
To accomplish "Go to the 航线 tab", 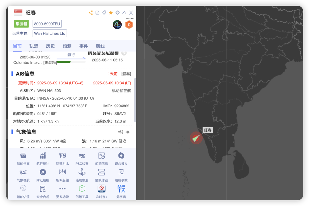I will tap(100, 46).
